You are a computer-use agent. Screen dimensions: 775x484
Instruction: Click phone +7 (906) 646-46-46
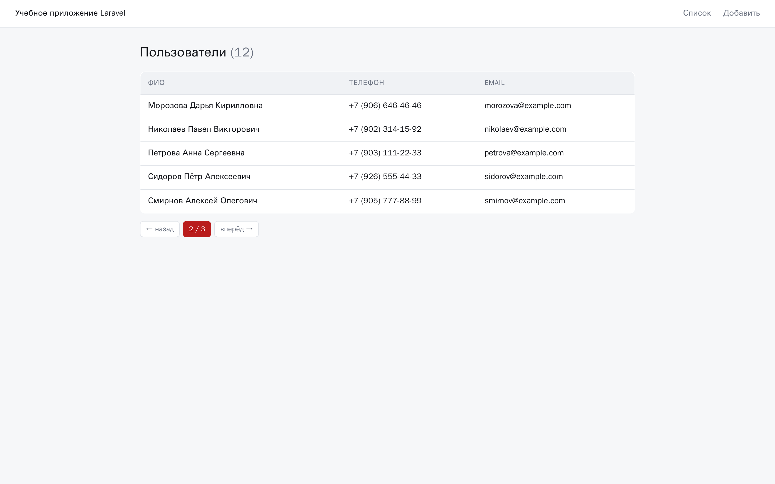385,106
